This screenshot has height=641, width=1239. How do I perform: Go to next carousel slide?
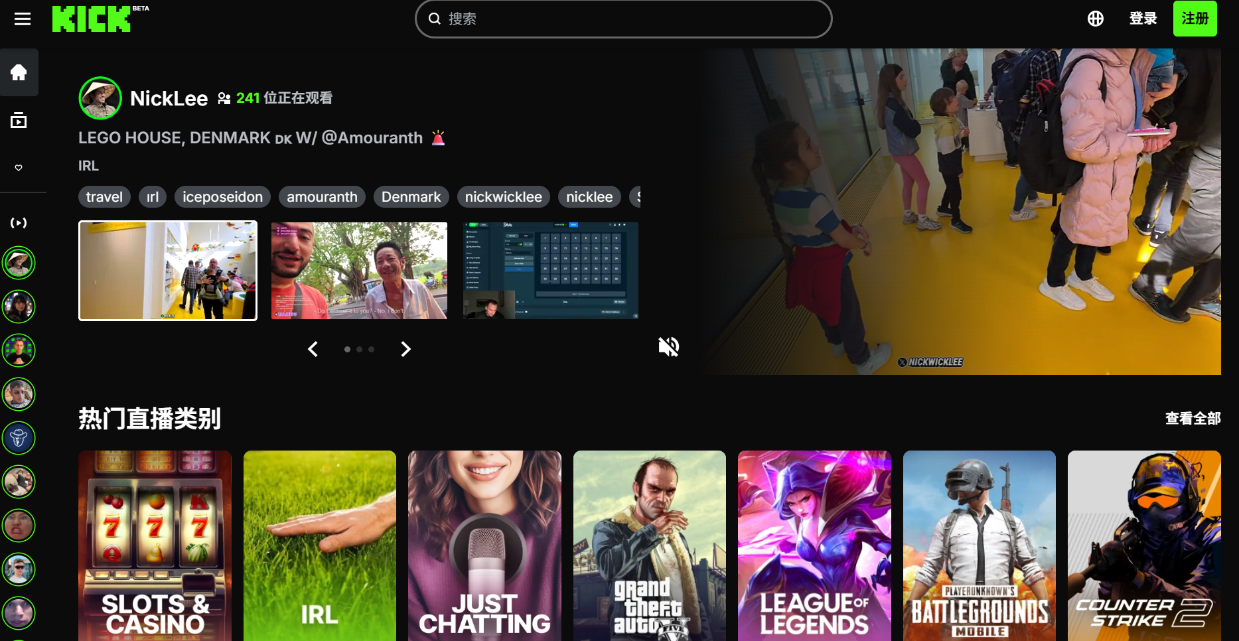(x=405, y=349)
